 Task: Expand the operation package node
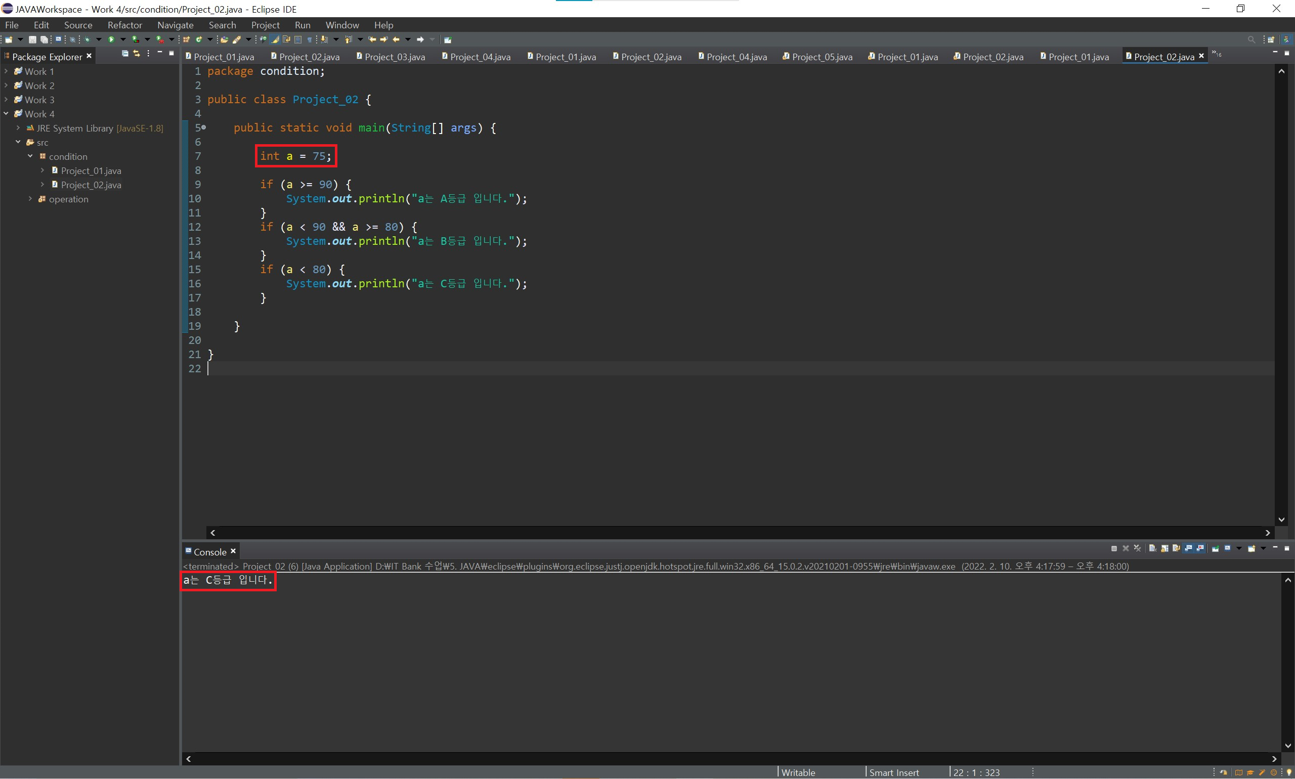30,199
